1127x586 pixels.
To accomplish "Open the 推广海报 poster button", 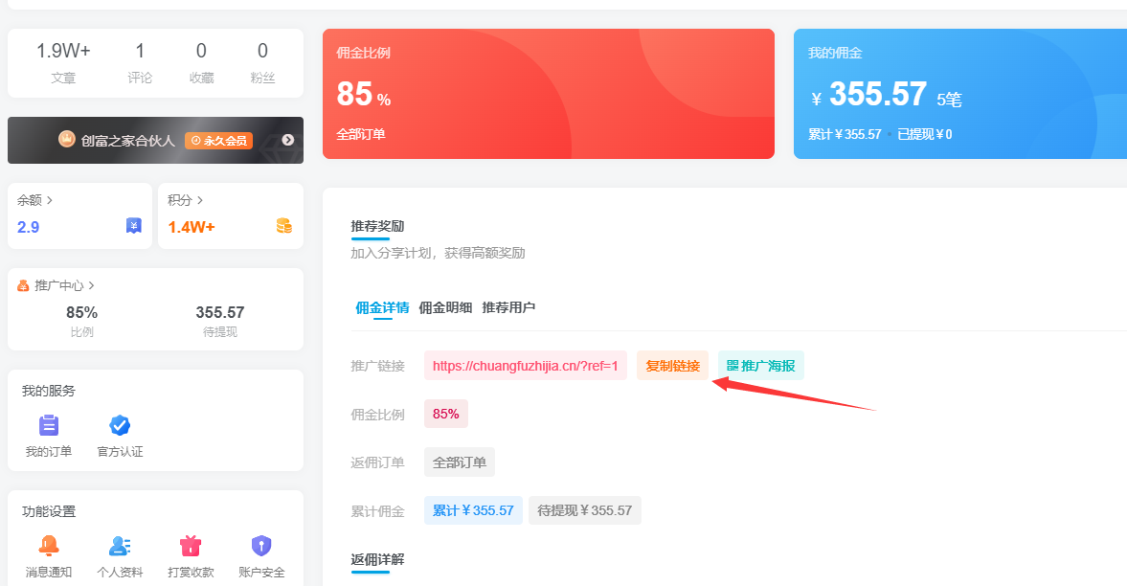I will pos(761,366).
